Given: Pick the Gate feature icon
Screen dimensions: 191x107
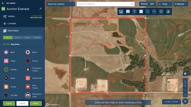Looking at the screenshot, I should (x=6, y=78).
